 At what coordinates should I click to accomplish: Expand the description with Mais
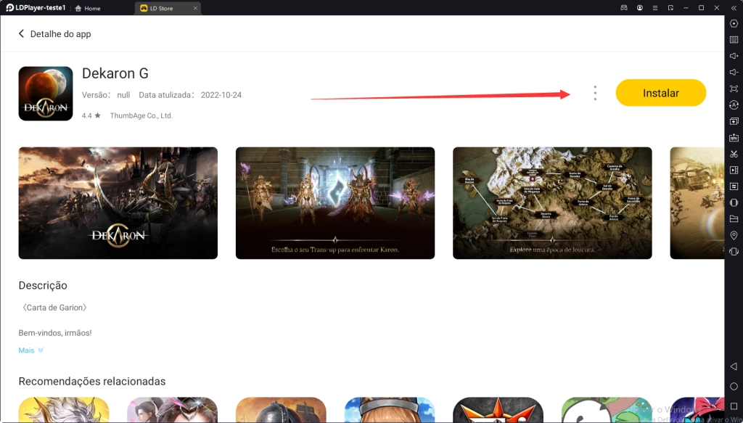(30, 350)
